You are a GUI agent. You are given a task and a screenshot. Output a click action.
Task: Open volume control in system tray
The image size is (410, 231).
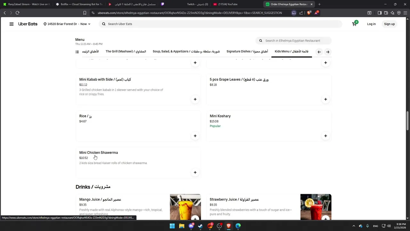(x=389, y=226)
